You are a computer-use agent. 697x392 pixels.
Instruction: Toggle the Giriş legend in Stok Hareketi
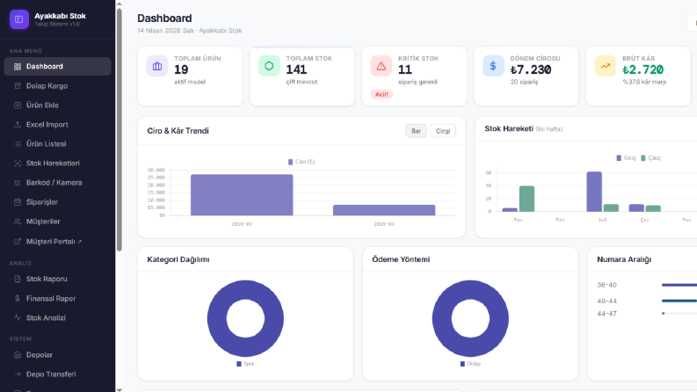pos(626,158)
